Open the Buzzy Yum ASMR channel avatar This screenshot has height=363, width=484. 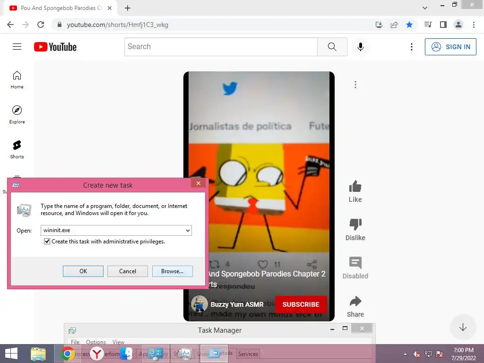point(199,304)
